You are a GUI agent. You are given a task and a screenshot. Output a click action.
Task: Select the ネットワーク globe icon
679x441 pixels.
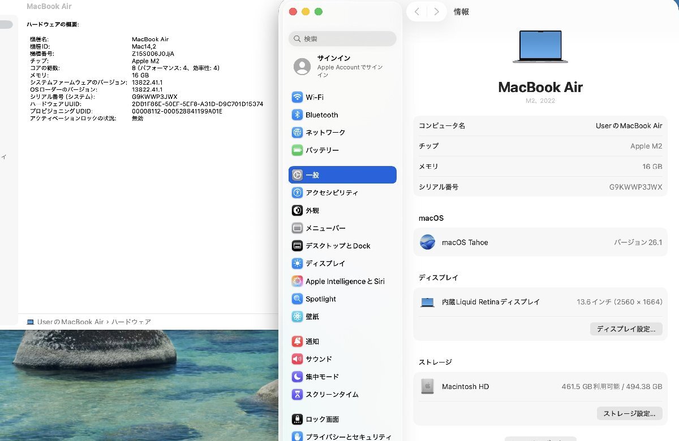[x=297, y=132]
